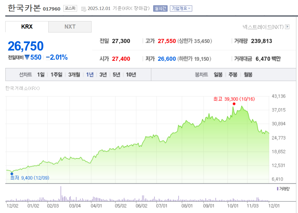Click the previous close value 27,300
The height and width of the screenshot is (213, 298).
click(x=121, y=41)
